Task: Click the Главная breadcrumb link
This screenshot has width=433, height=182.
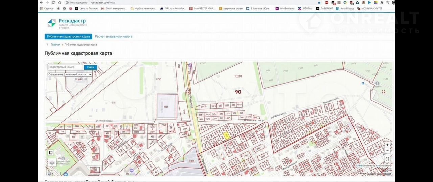Action: click(55, 44)
